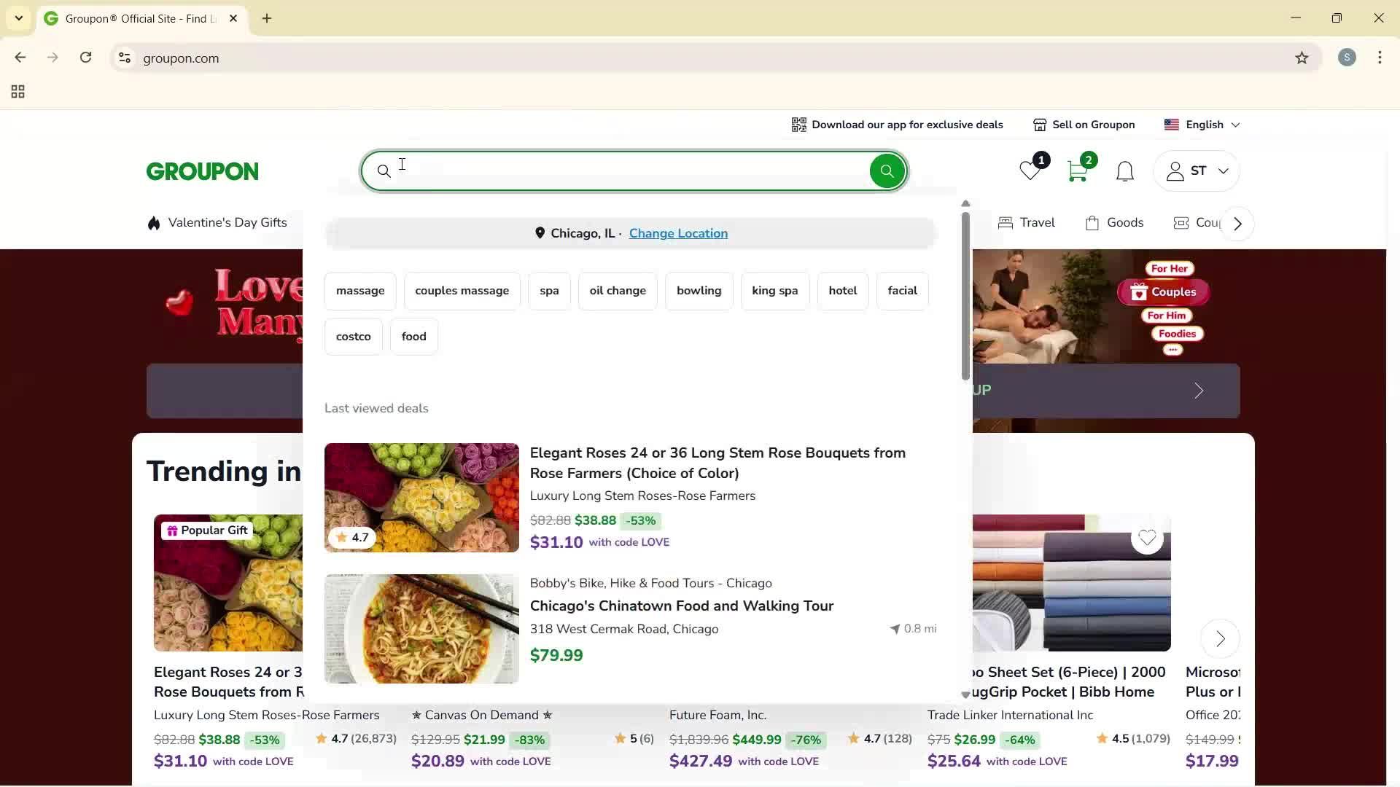Select the Goods category icon

1092,222
